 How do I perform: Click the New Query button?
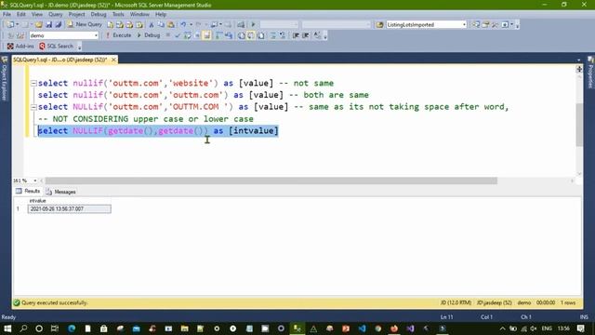pos(85,24)
